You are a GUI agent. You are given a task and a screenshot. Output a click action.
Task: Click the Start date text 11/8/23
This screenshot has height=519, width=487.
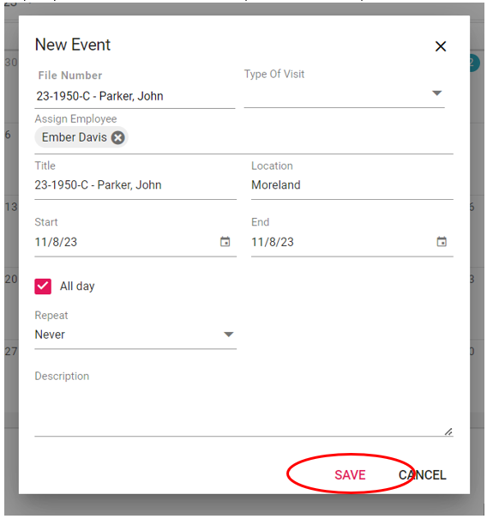tap(56, 242)
